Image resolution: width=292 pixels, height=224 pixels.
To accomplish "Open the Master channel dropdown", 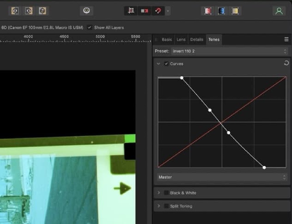I will click(222, 177).
